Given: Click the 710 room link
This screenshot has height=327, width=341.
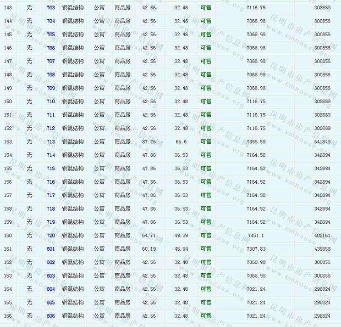Looking at the screenshot, I should pos(51,102).
